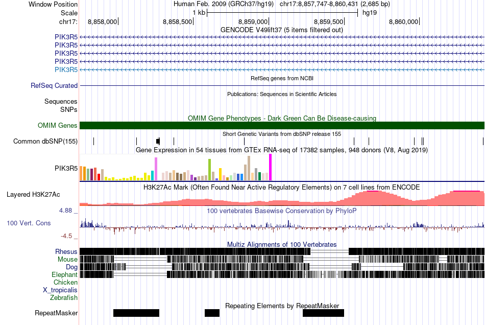
Task: Select the topmost PIK3R5 transcript label
Action: 66,37
